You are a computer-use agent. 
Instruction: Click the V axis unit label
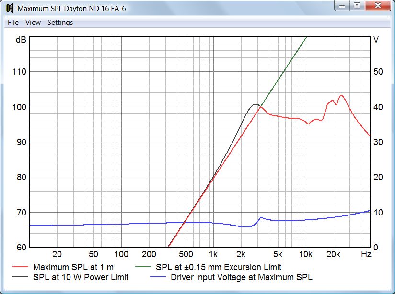(x=376, y=40)
